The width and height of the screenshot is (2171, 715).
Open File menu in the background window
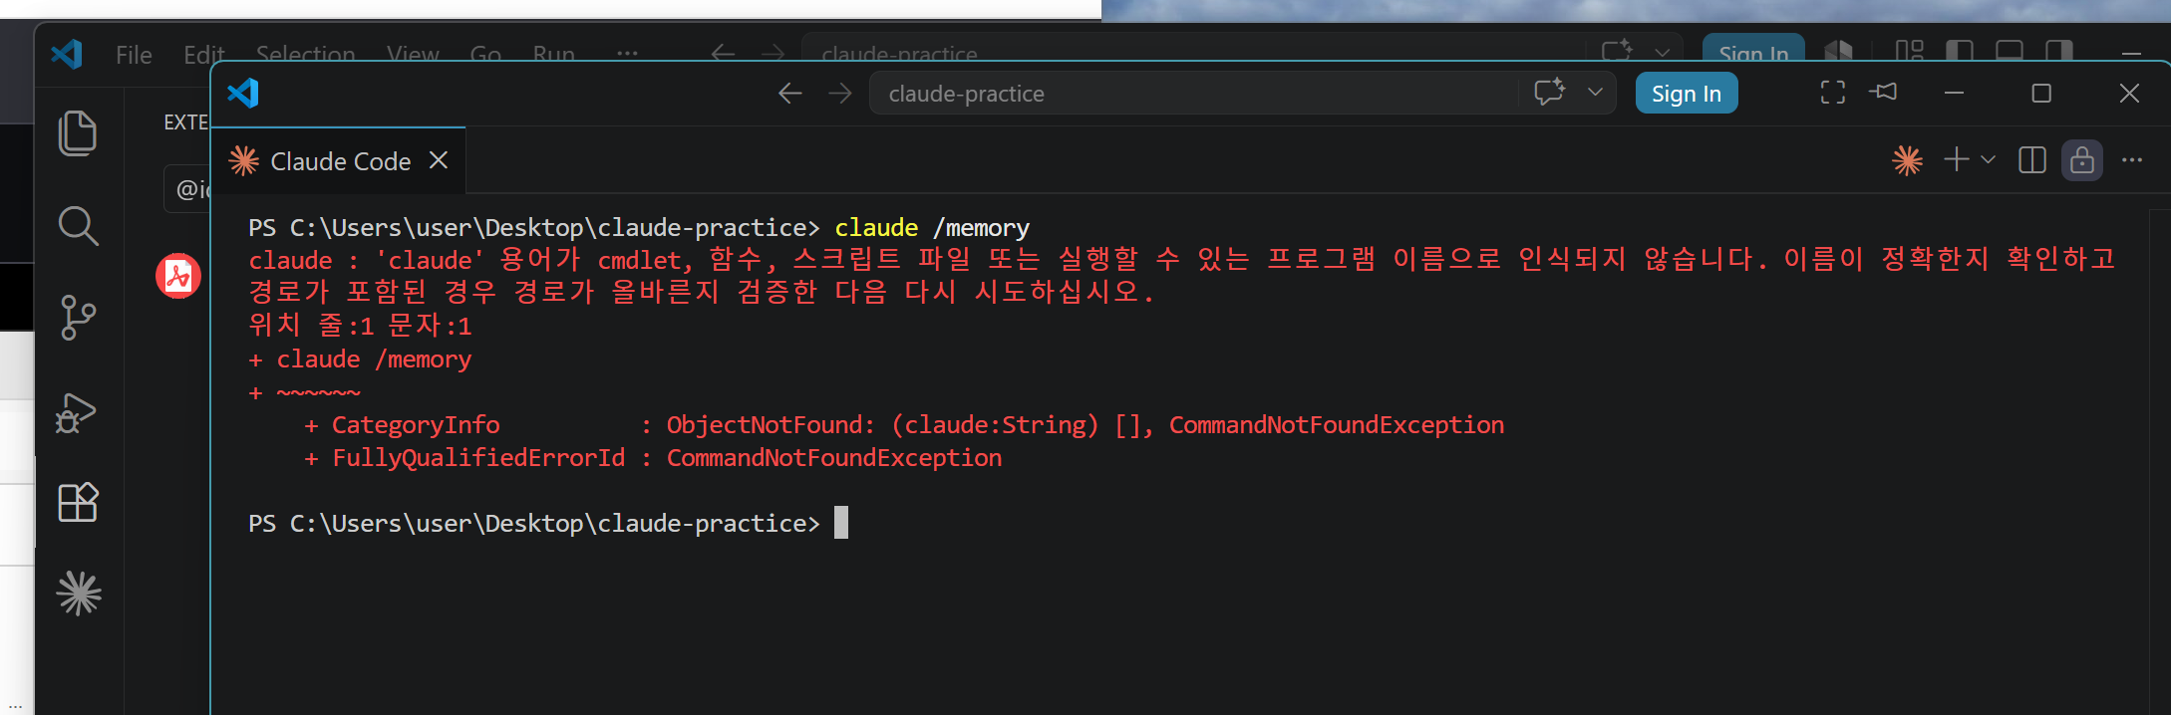(134, 55)
